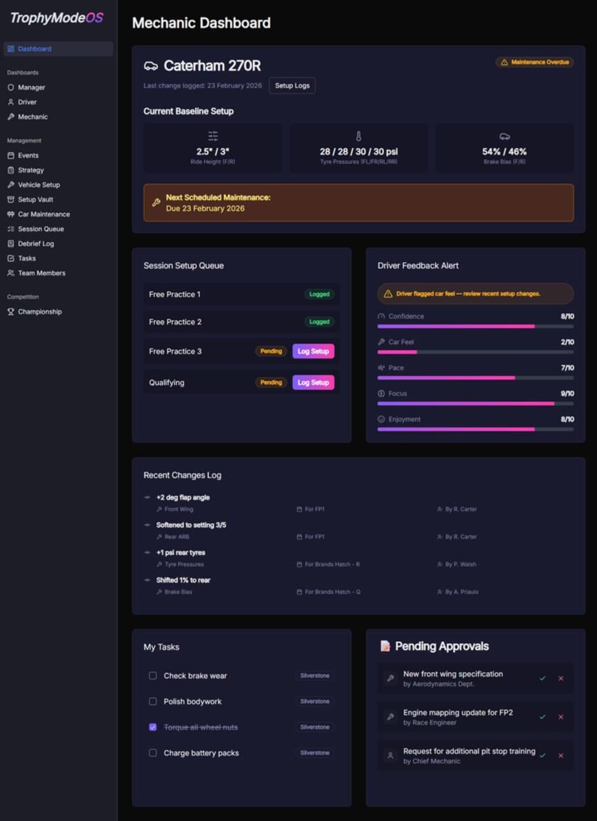The width and height of the screenshot is (597, 821).
Task: Mark Charge battery packs as done
Action: point(153,753)
